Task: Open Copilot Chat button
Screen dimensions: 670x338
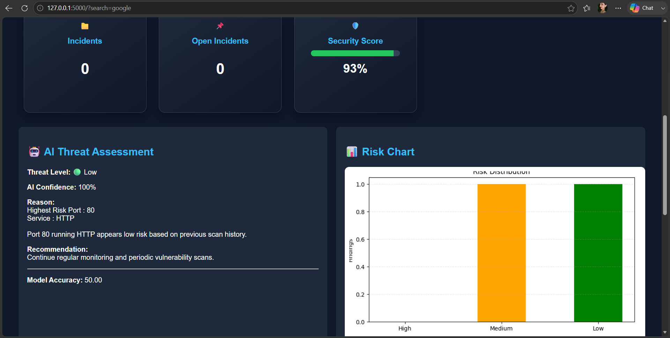Action: 642,8
